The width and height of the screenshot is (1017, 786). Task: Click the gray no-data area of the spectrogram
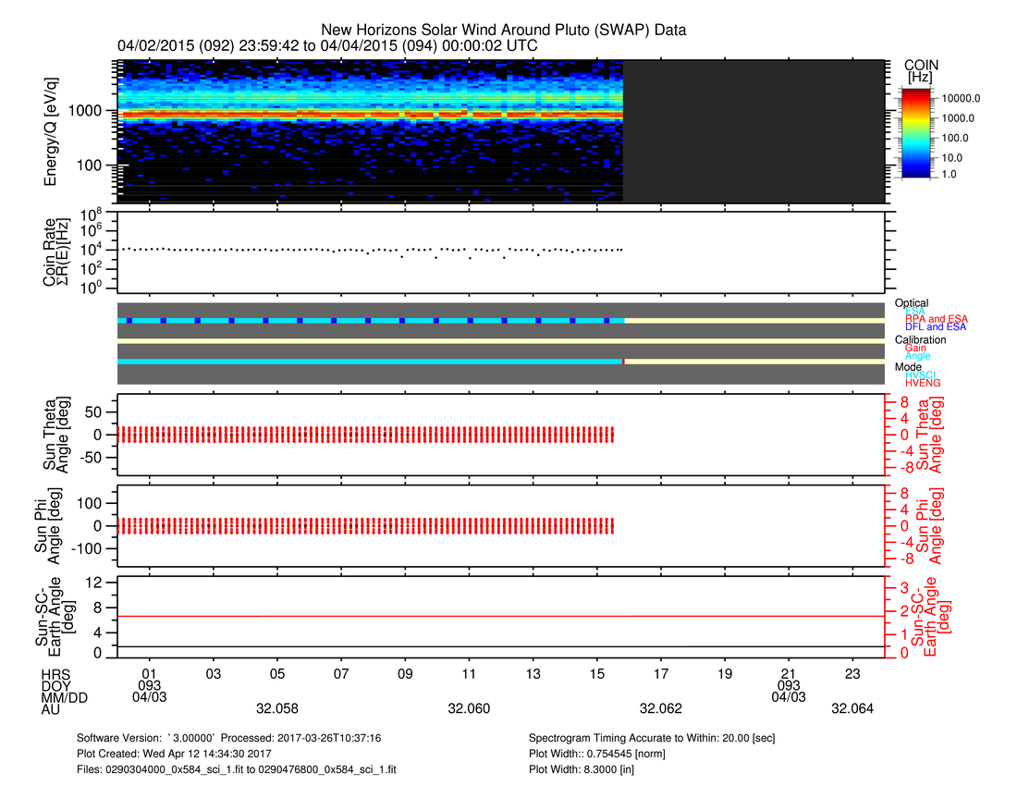tap(754, 131)
